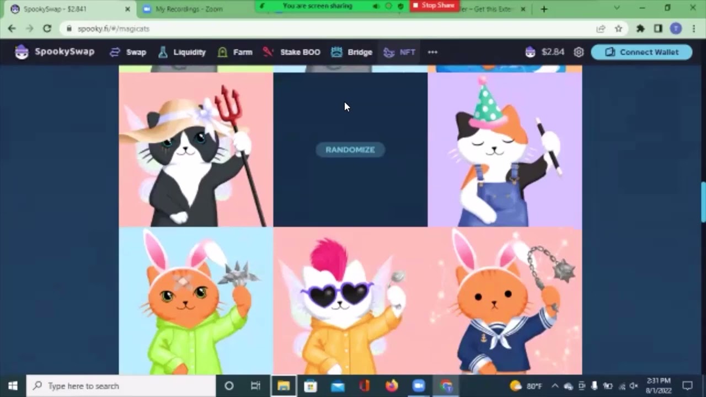Open the Chrome tab search chevron
706x397 pixels.
point(617,8)
